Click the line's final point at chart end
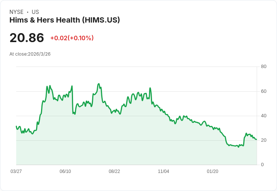This screenshot has height=191, width=277. 257,139
